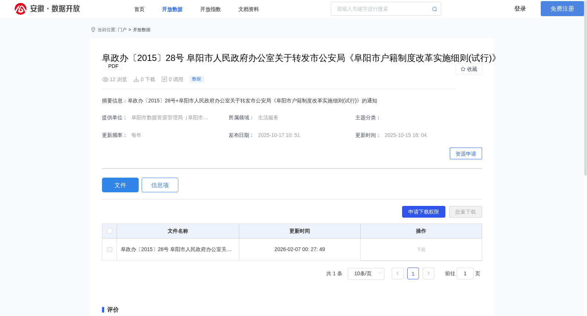The width and height of the screenshot is (587, 316).
Task: Click the search magnifier icon
Action: point(434,9)
